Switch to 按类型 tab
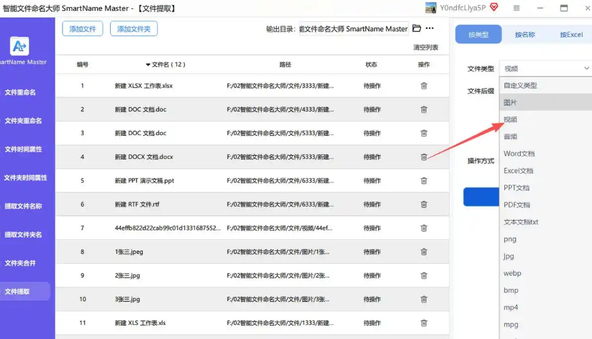Image resolution: width=592 pixels, height=339 pixels. (478, 34)
